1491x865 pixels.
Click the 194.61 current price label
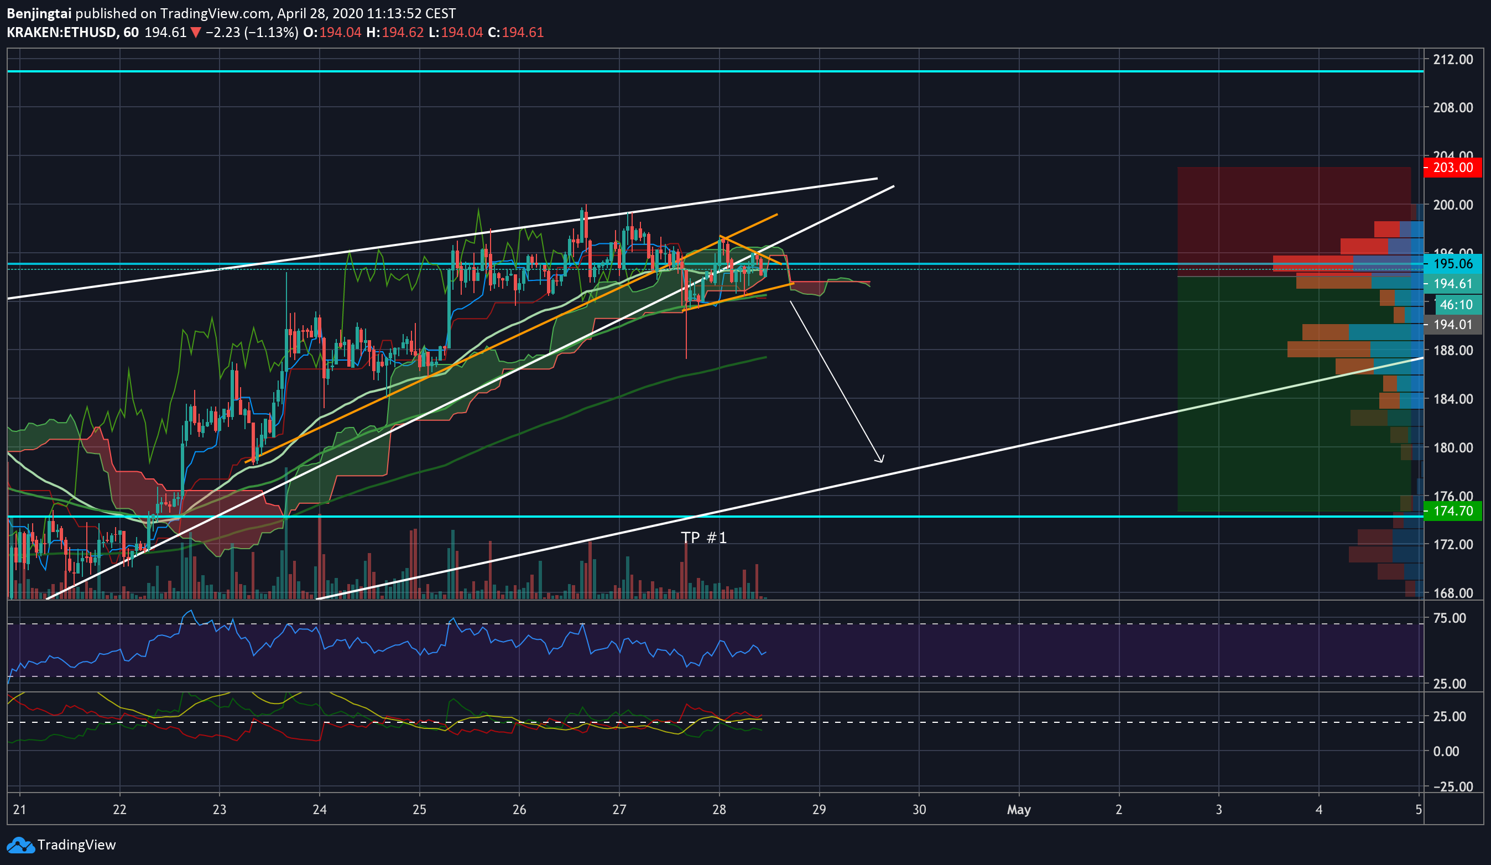[x=1452, y=284]
